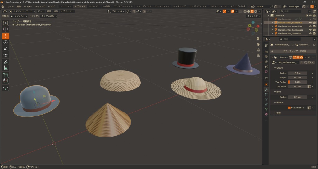Open the グローバル orientation dropdown

tap(116, 11)
